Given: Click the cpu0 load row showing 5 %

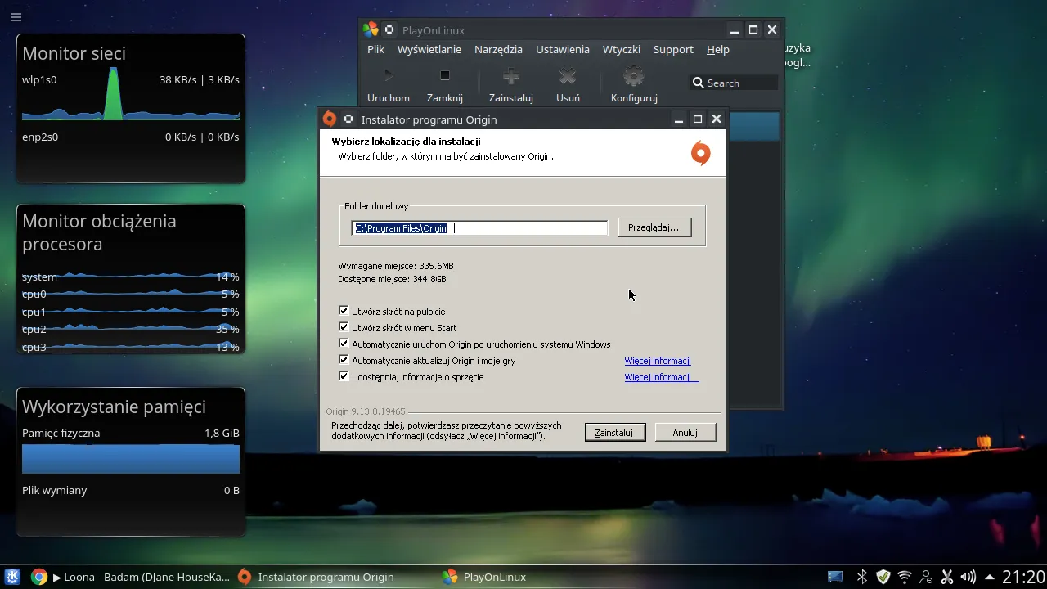Looking at the screenshot, I should [131, 294].
